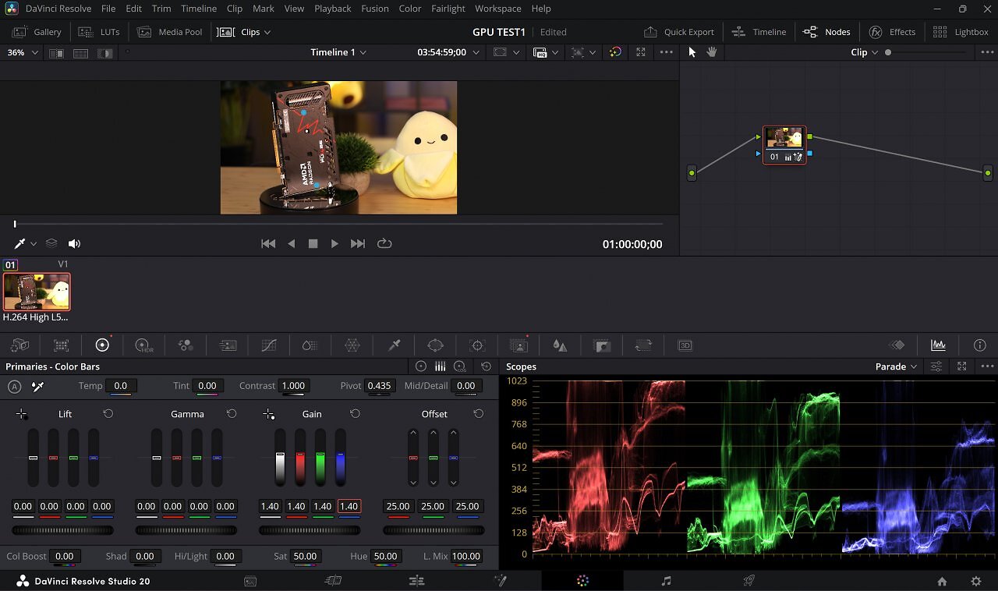Open the Power Window palette
Image resolution: width=998 pixels, height=591 pixels.
435,345
